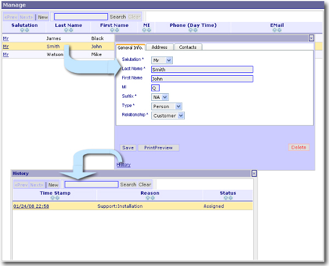Click sort arrows under Reason column

click(150, 198)
